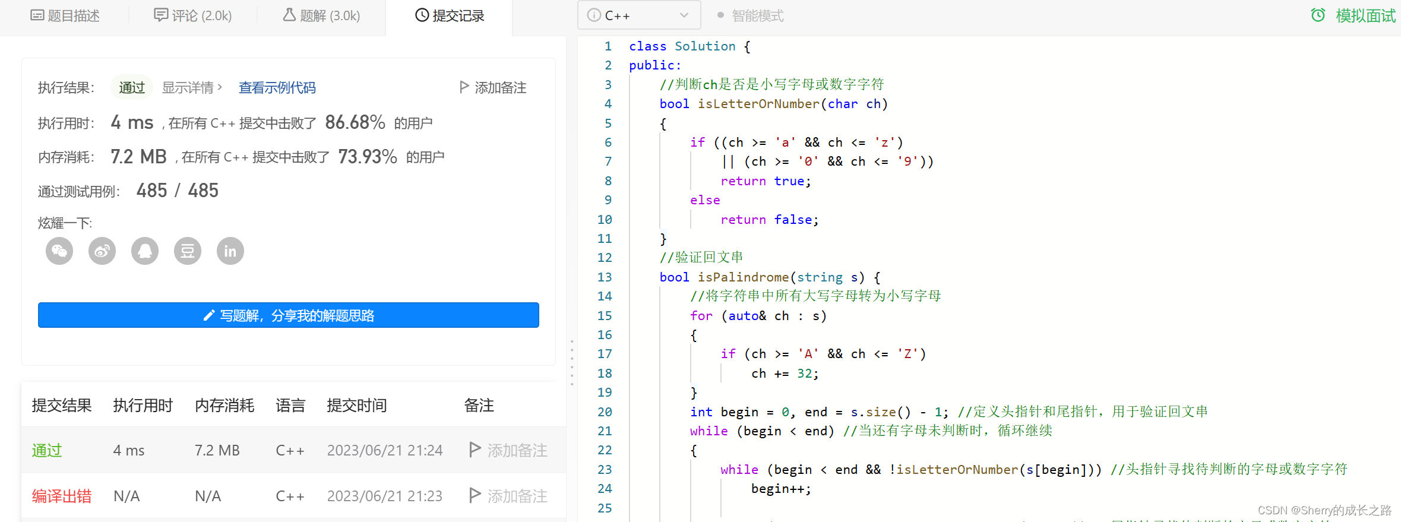Click the 86.68% runtime percentile
This screenshot has height=522, width=1401.
(355, 122)
